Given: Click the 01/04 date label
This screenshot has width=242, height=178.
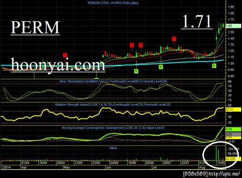Looking at the screenshot, I should click(x=25, y=163).
